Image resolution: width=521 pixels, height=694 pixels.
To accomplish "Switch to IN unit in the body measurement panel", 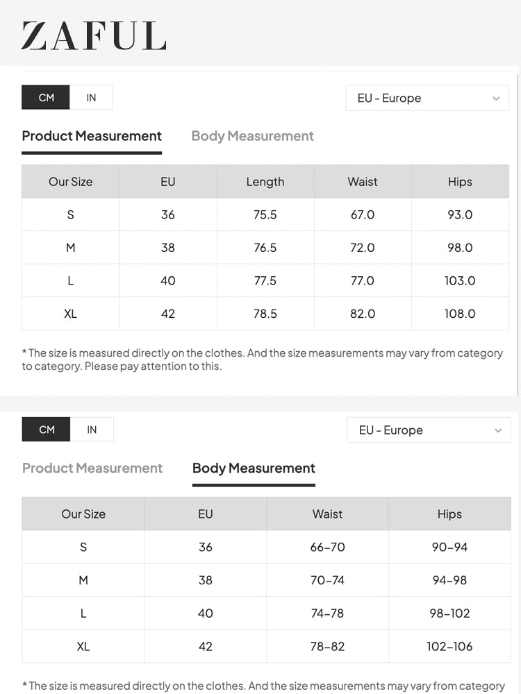I will click(92, 430).
